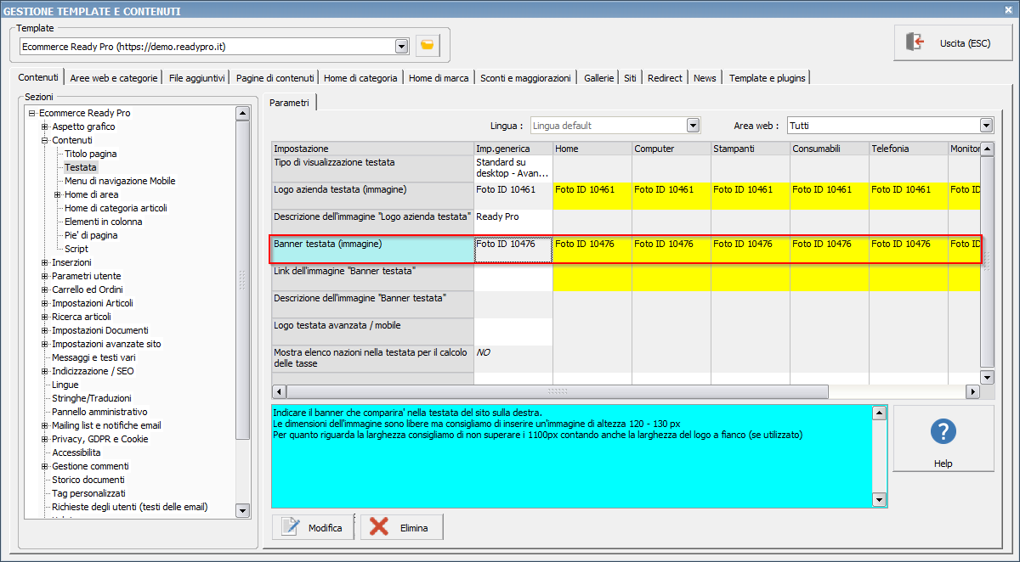Expand the Home di area node
Image resolution: width=1020 pixels, height=562 pixels.
57,194
